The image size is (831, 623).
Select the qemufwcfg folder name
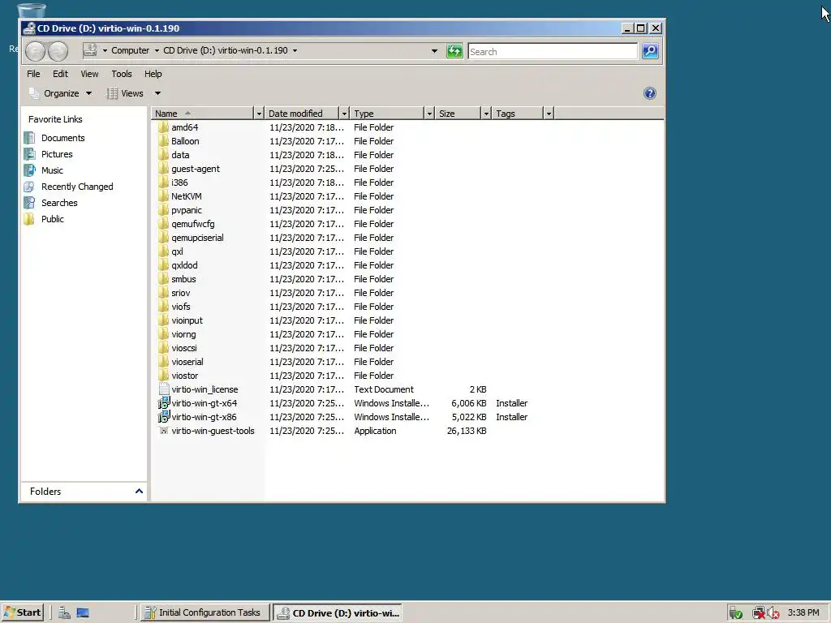(193, 224)
